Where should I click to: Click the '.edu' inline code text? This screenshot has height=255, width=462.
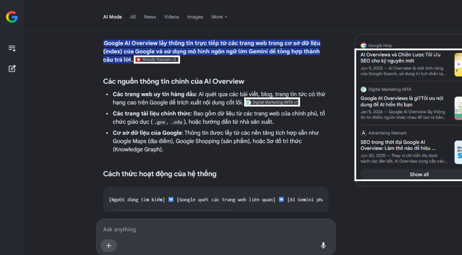[x=177, y=122]
